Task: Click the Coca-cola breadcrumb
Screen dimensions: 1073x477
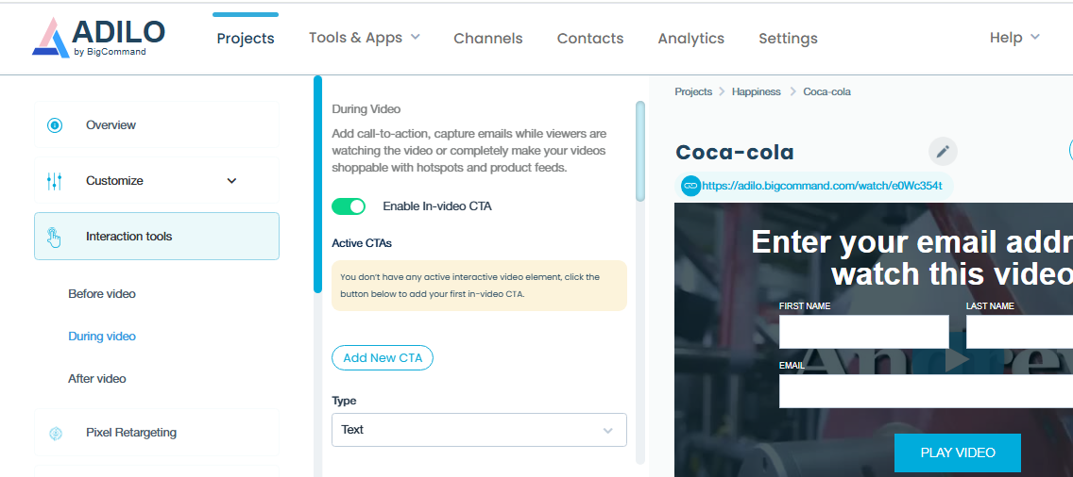Action: 826,91
